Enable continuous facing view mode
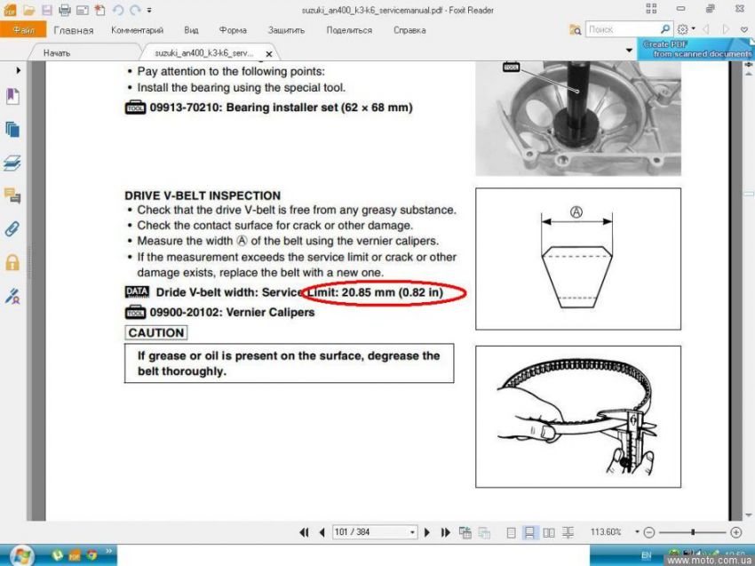Viewport: 755px width, 566px height. (x=568, y=532)
